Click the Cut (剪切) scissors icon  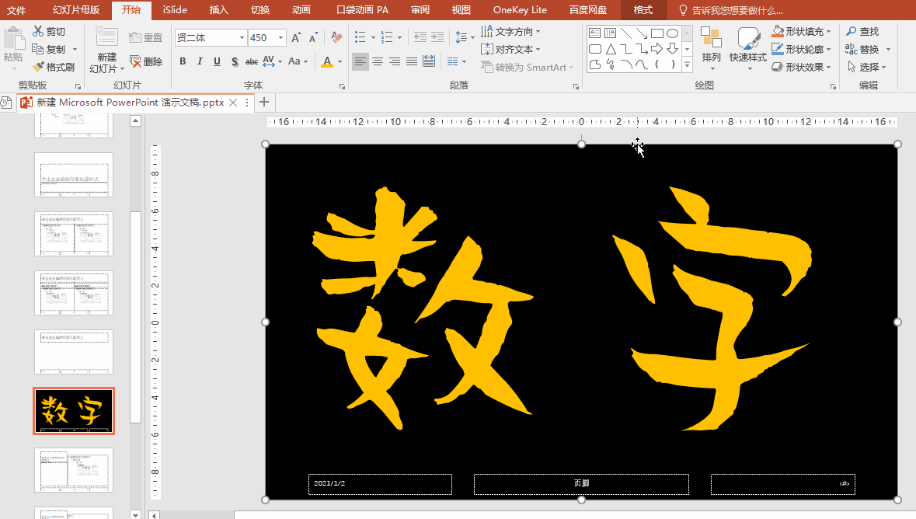(39, 32)
